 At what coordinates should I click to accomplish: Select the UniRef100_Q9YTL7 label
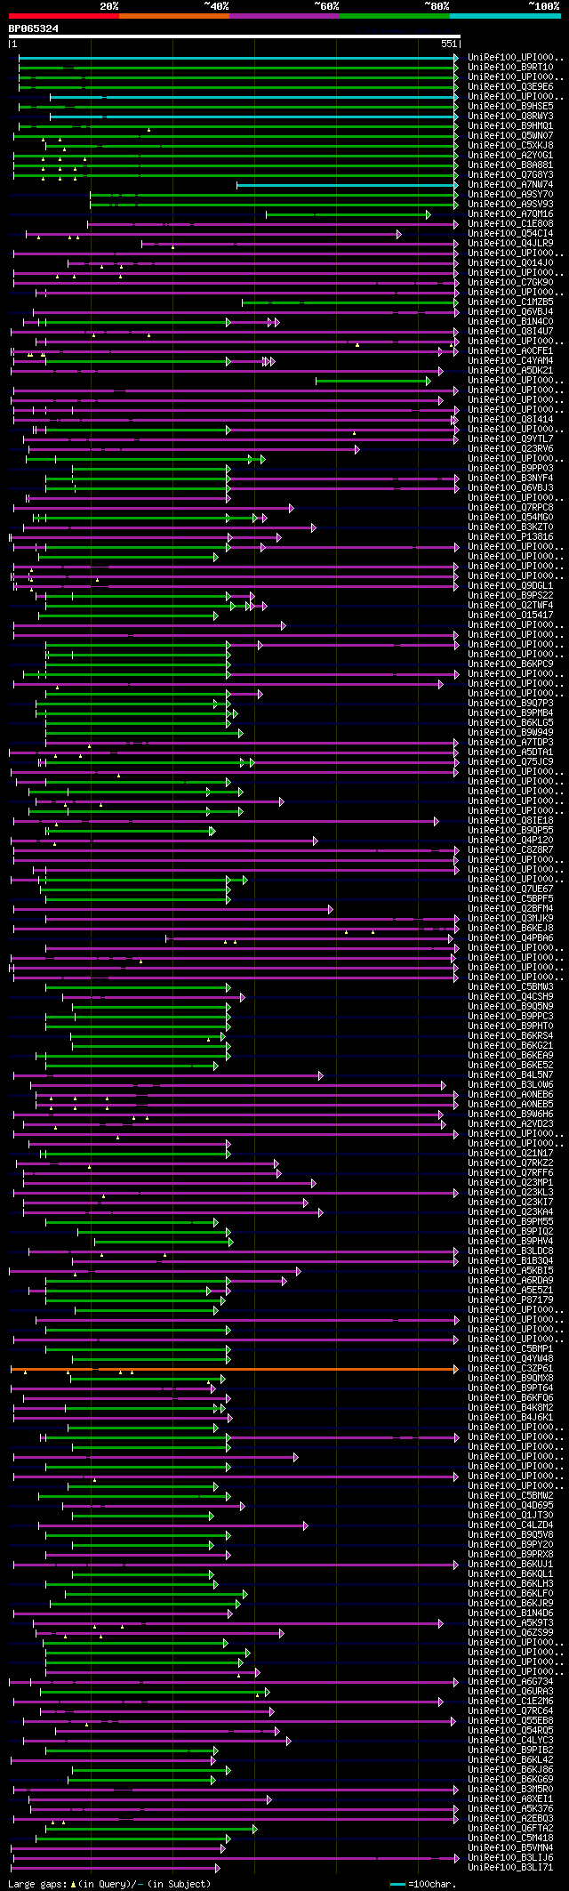510,439
